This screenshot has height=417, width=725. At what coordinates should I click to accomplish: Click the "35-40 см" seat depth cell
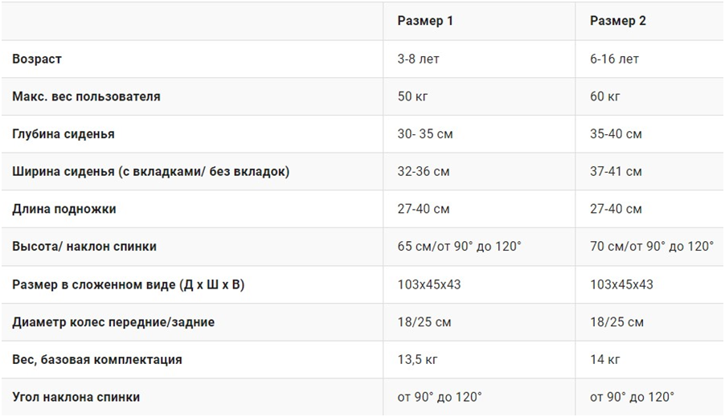click(616, 134)
